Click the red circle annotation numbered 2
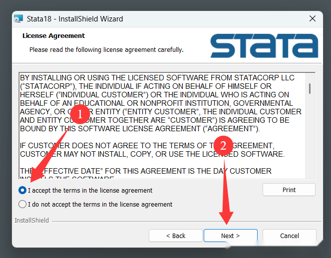 coord(223,146)
